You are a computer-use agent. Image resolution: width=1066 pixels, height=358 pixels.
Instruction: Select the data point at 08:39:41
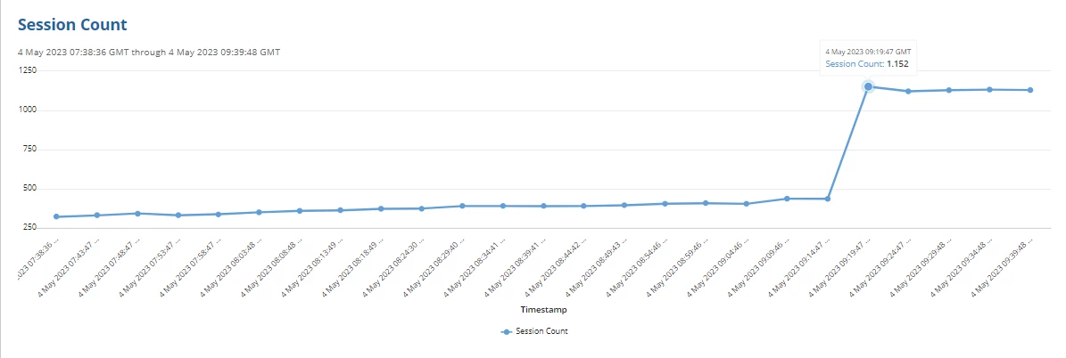pos(543,206)
